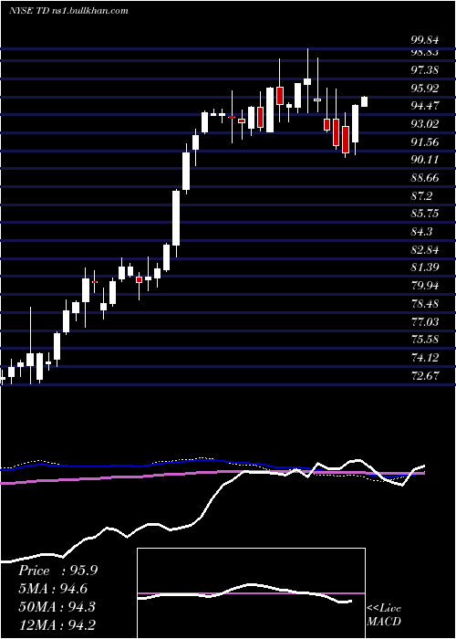This screenshot has height=639, width=456.
Task: Click the 12MA : 94.2 readout
Action: pyautogui.click(x=57, y=624)
